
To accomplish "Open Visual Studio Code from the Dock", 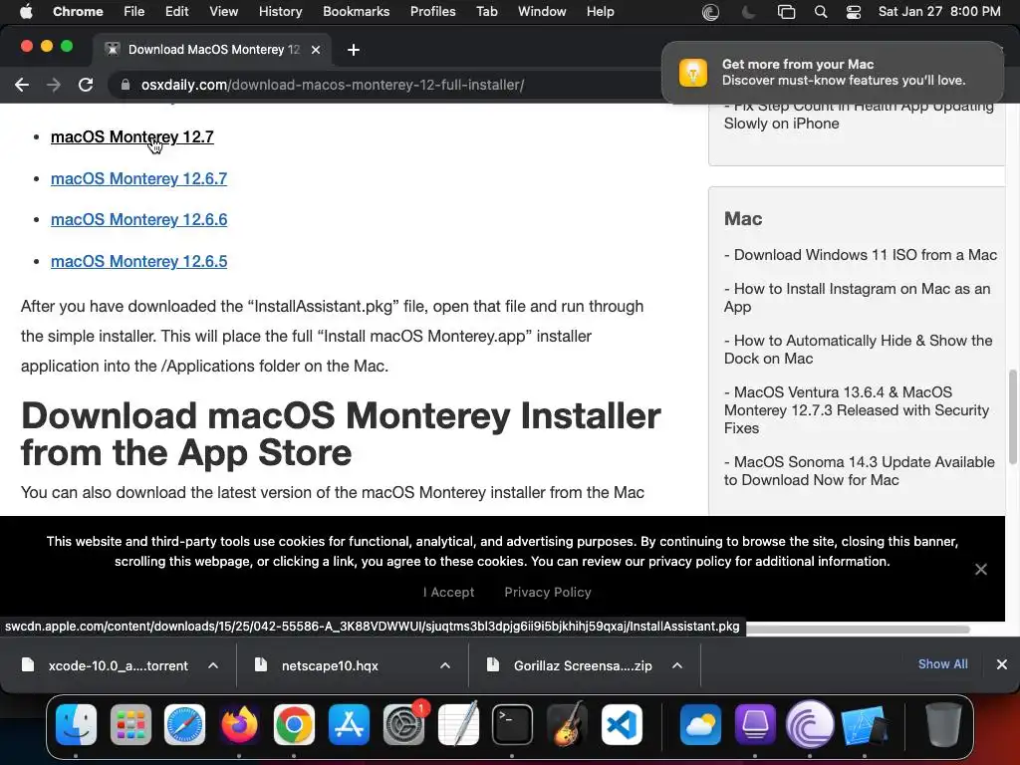I will [622, 724].
